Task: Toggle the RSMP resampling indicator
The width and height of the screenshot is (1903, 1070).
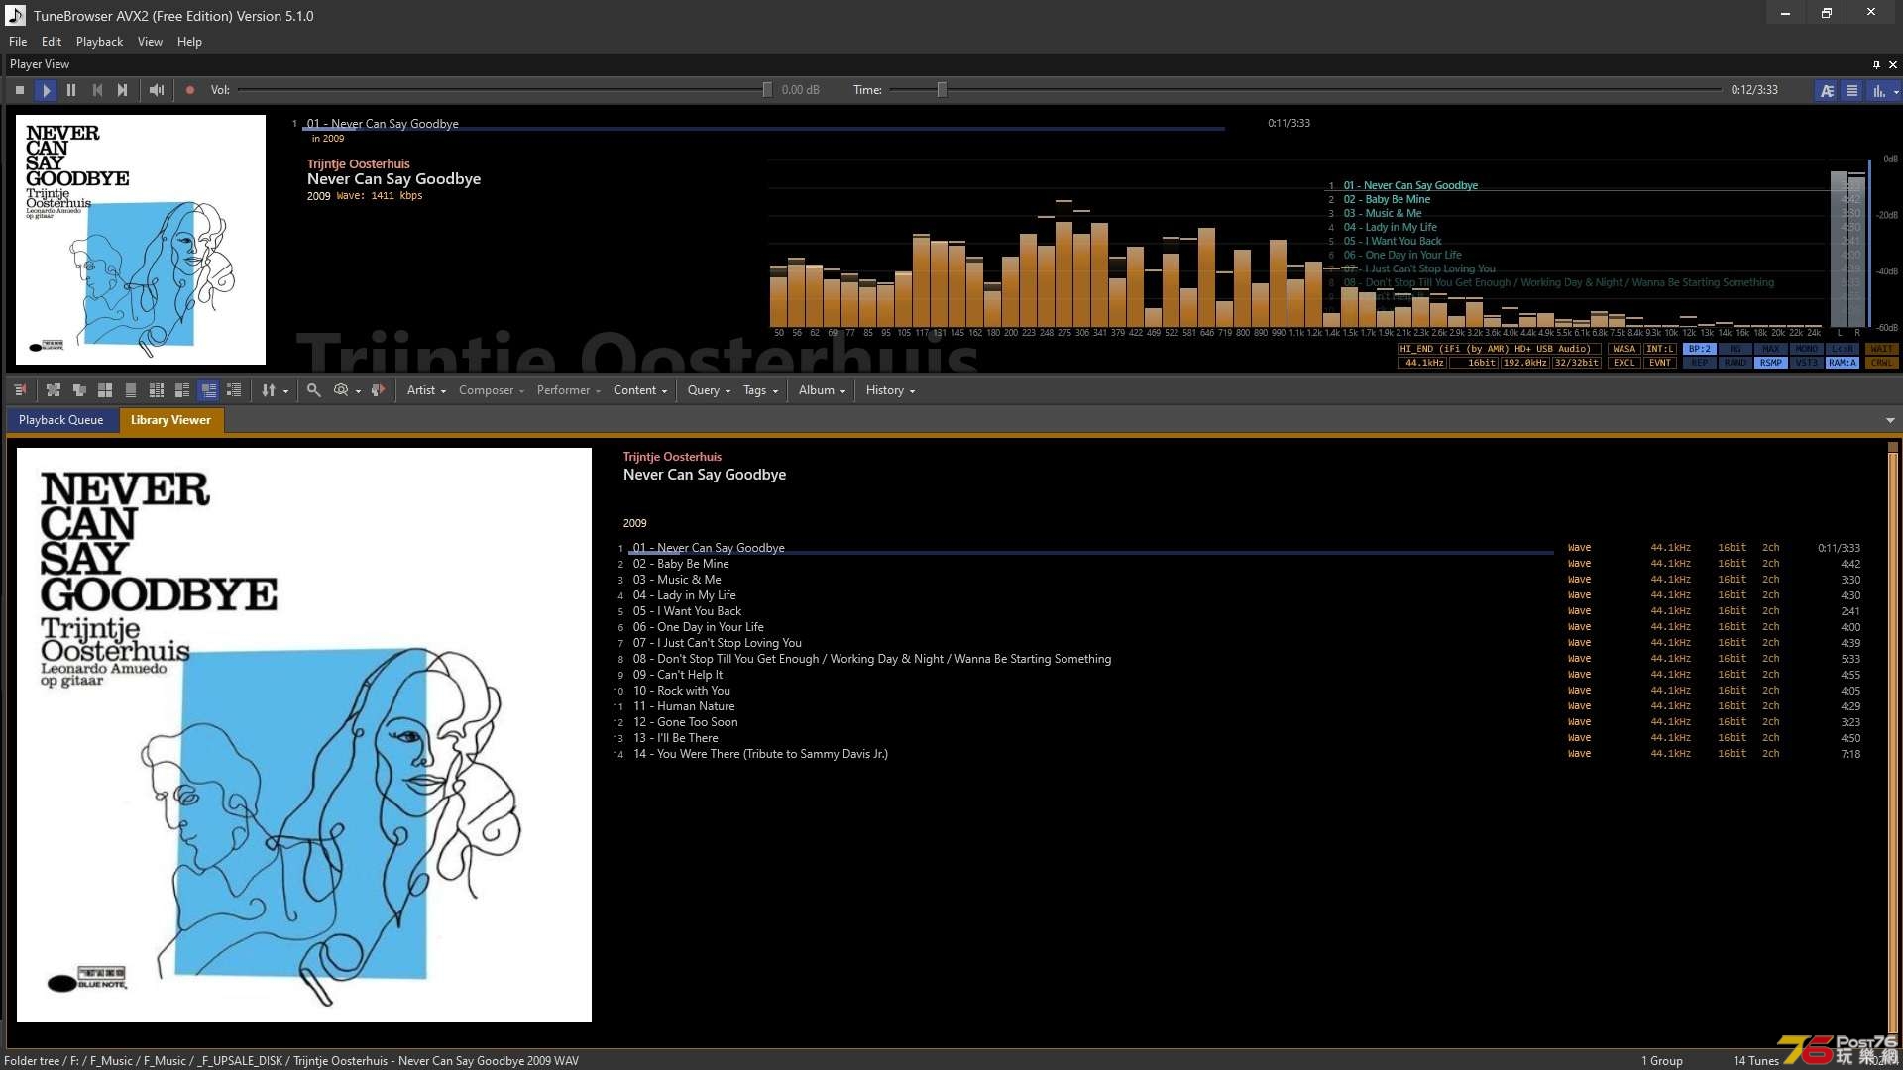Action: click(x=1771, y=363)
